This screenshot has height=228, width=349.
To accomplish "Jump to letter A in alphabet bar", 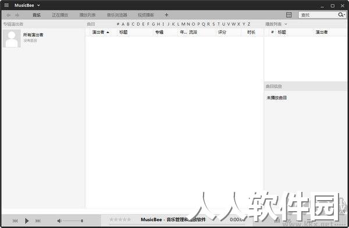I will pyautogui.click(x=123, y=24).
